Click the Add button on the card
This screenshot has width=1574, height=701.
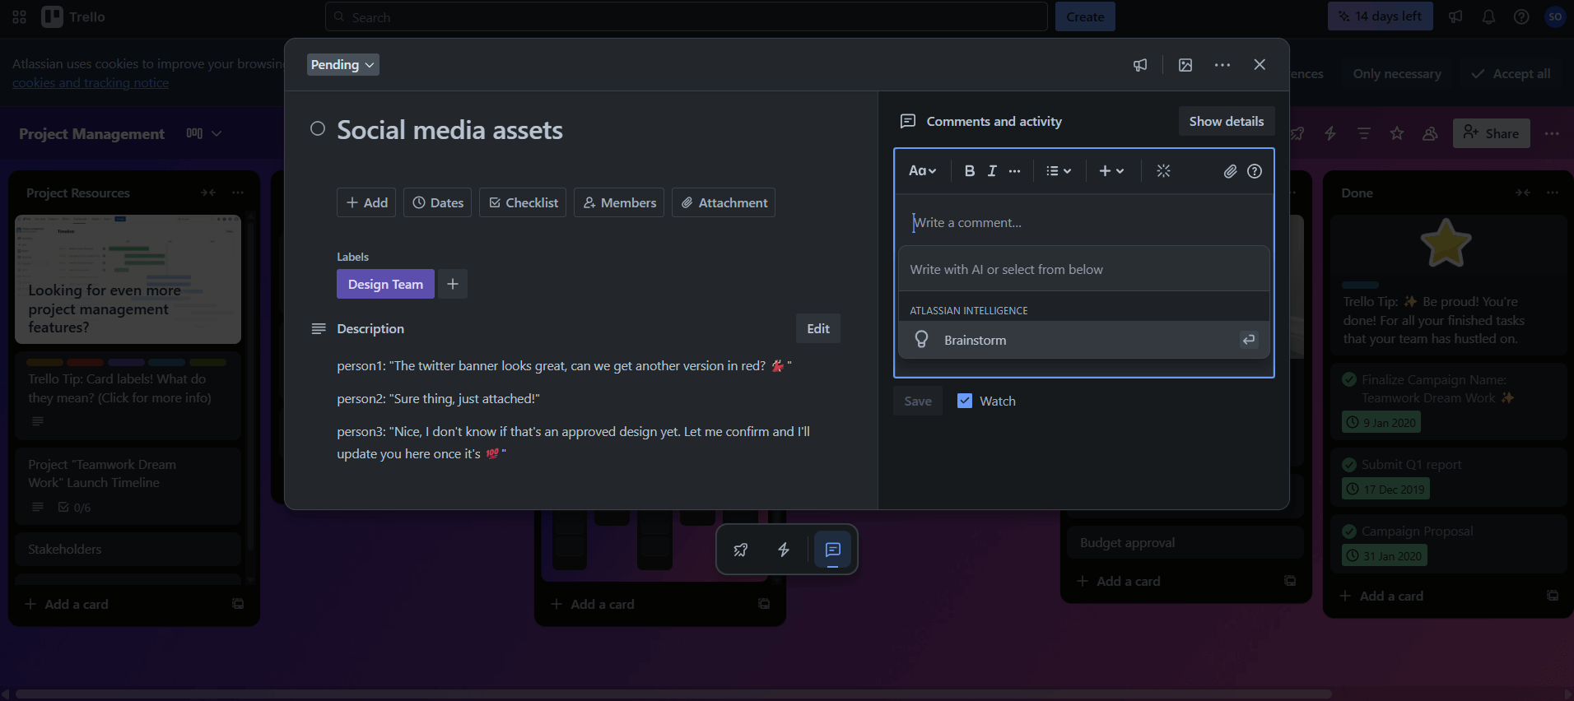pos(366,202)
